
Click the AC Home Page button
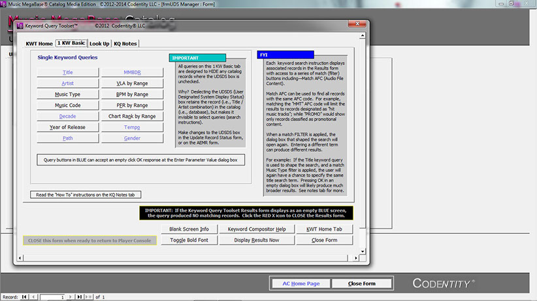[301, 283]
